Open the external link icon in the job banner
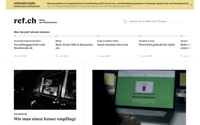 191,5
